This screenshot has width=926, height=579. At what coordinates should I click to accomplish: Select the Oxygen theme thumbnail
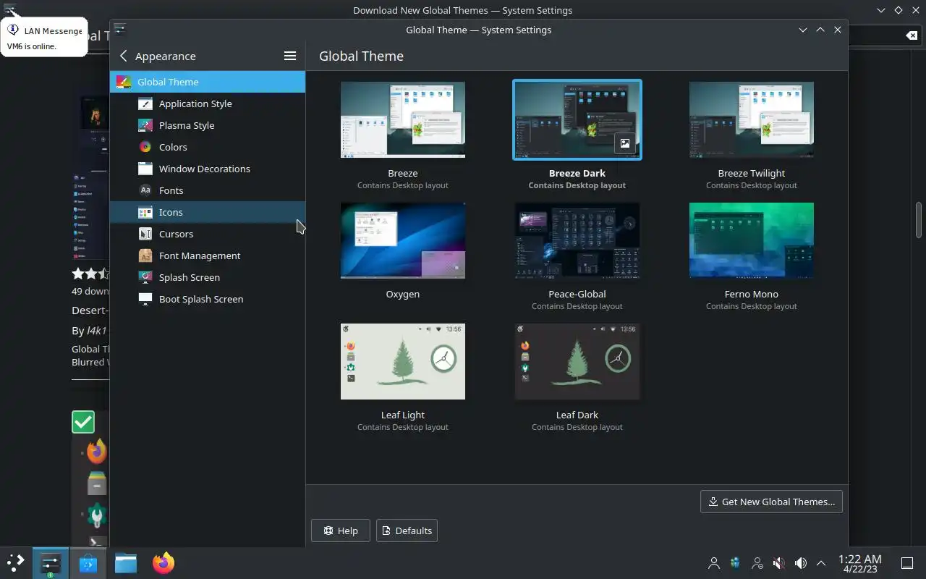(403, 240)
